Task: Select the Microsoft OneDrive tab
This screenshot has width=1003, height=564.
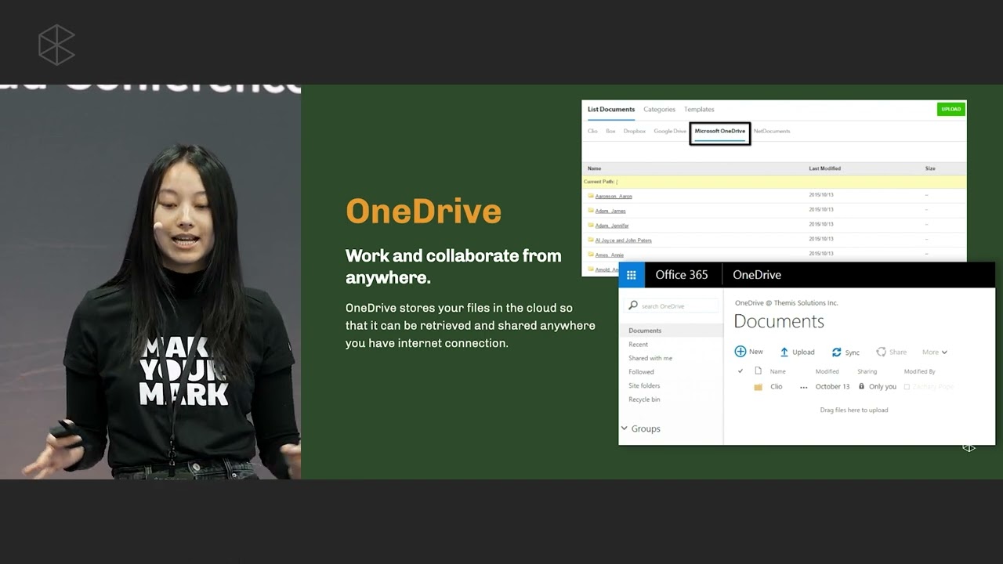Action: click(x=720, y=132)
